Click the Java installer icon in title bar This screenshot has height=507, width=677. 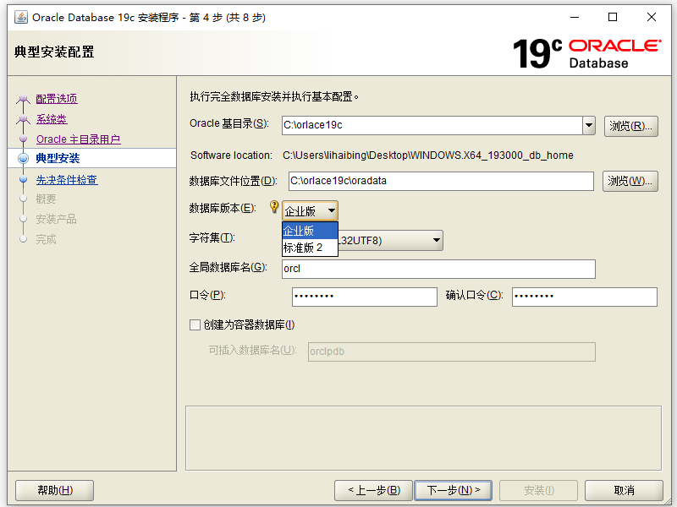pos(20,17)
